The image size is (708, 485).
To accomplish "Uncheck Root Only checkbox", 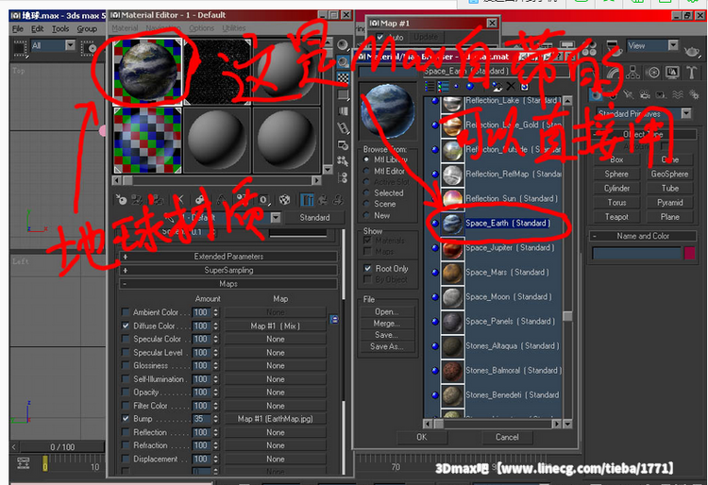I will 367,268.
